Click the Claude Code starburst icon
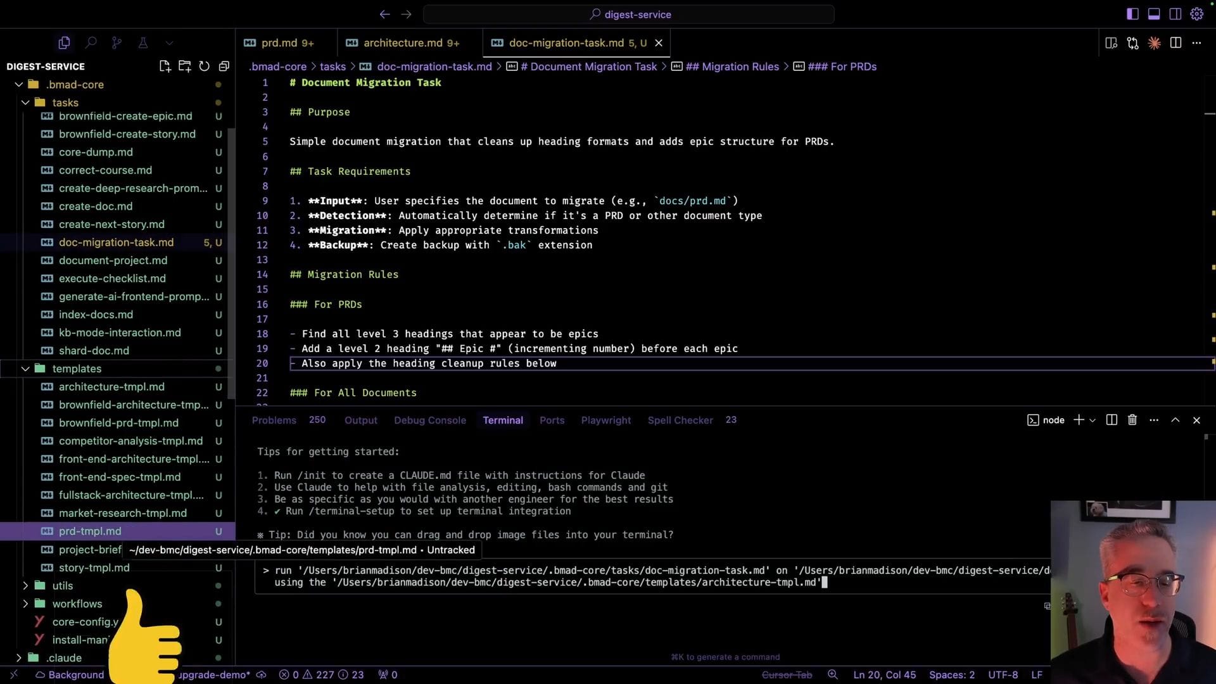 pyautogui.click(x=1155, y=43)
